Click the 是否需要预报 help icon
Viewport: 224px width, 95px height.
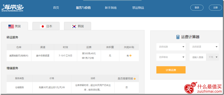[x=135, y=79]
